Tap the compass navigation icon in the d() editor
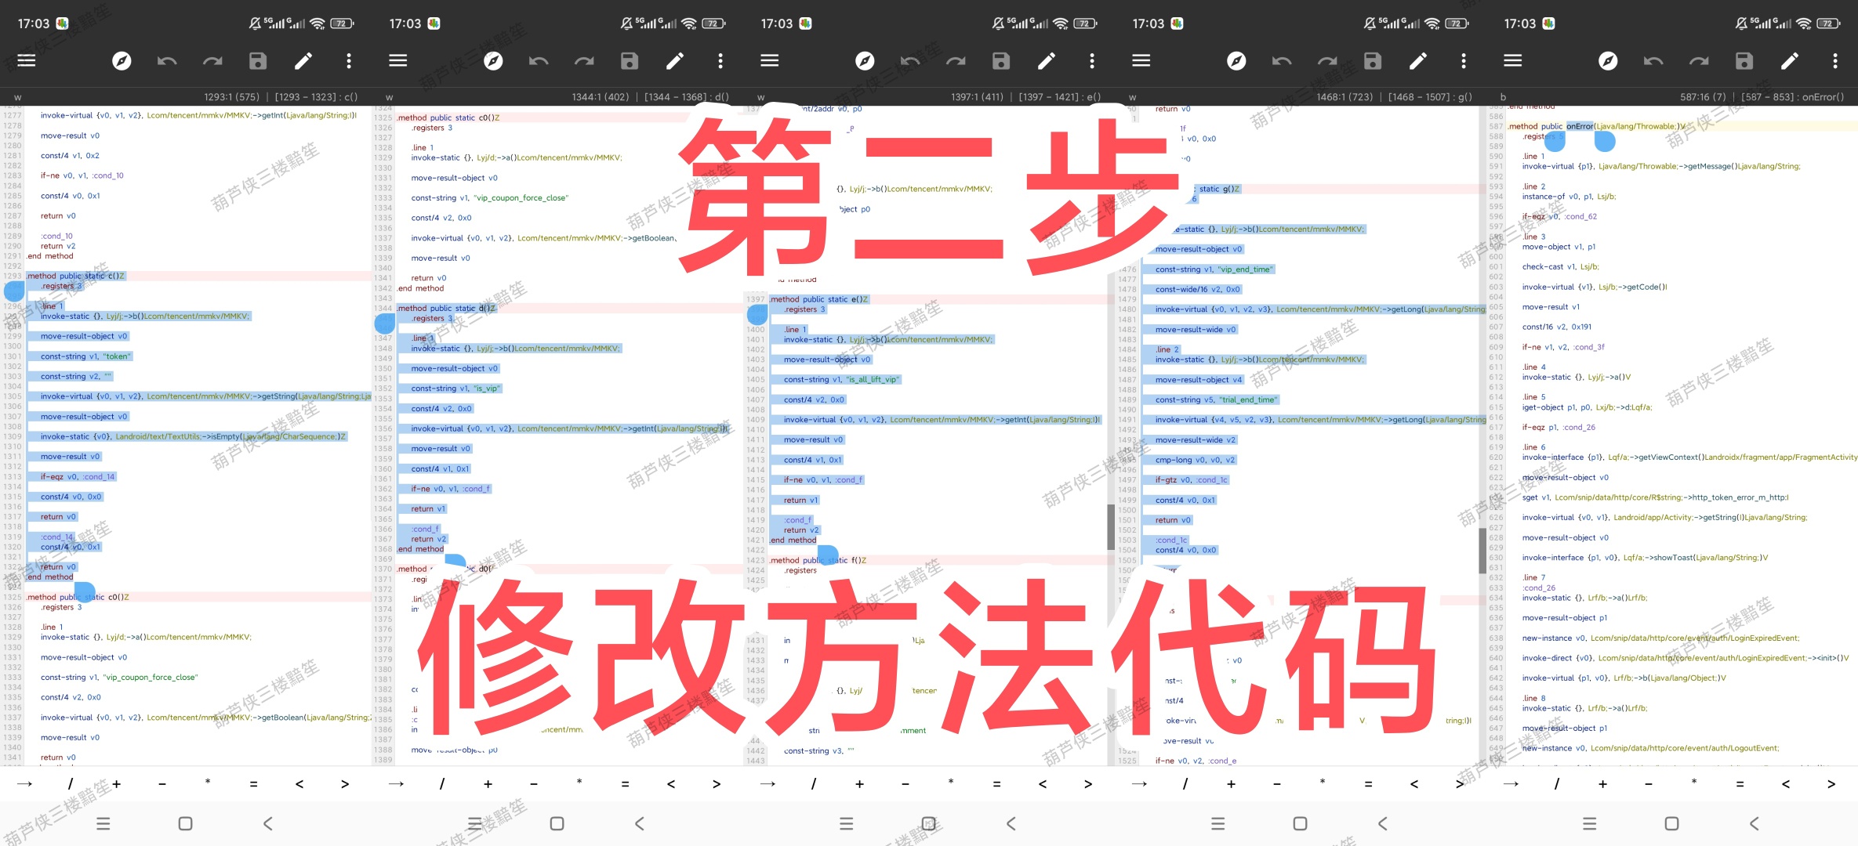The image size is (1858, 846). [493, 60]
